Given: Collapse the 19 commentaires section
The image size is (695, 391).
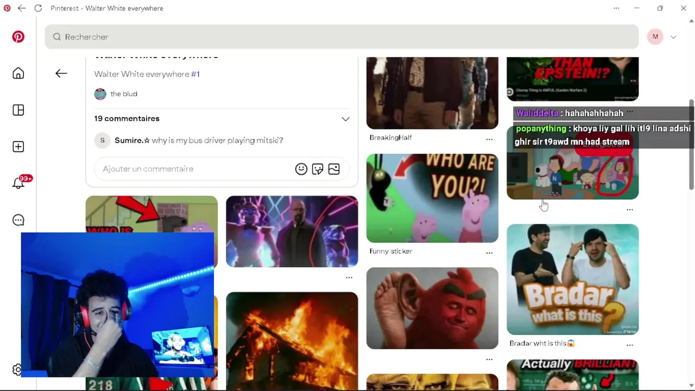Looking at the screenshot, I should (345, 119).
